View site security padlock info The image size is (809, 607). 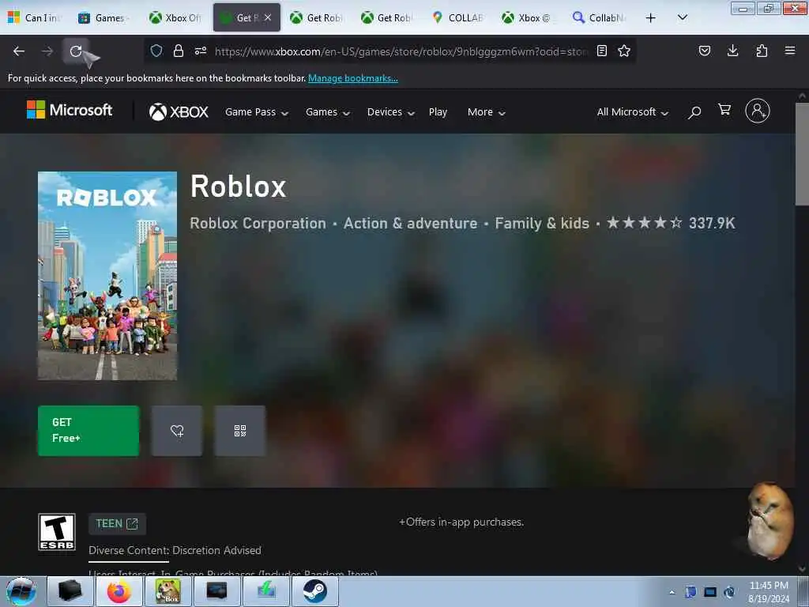point(179,51)
